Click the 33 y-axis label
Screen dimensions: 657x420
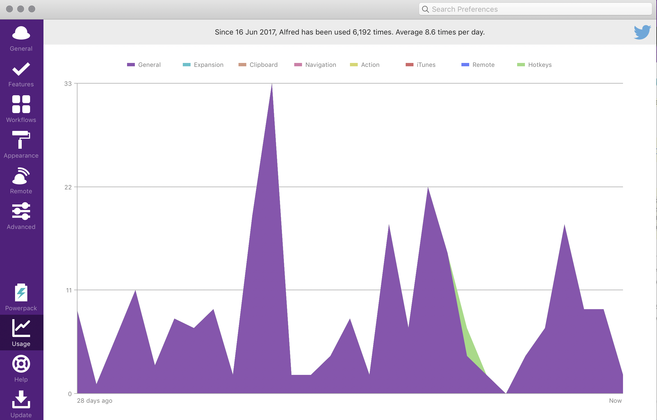(x=68, y=84)
